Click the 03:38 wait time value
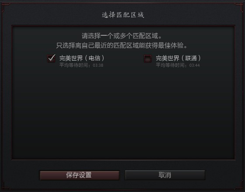This screenshot has width=245, height=192. pos(98,65)
